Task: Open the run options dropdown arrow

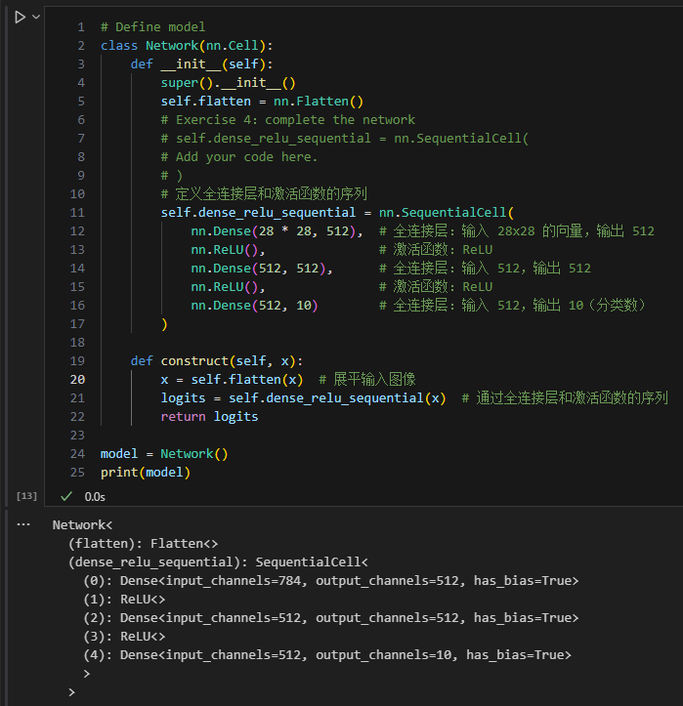Action: [x=36, y=18]
